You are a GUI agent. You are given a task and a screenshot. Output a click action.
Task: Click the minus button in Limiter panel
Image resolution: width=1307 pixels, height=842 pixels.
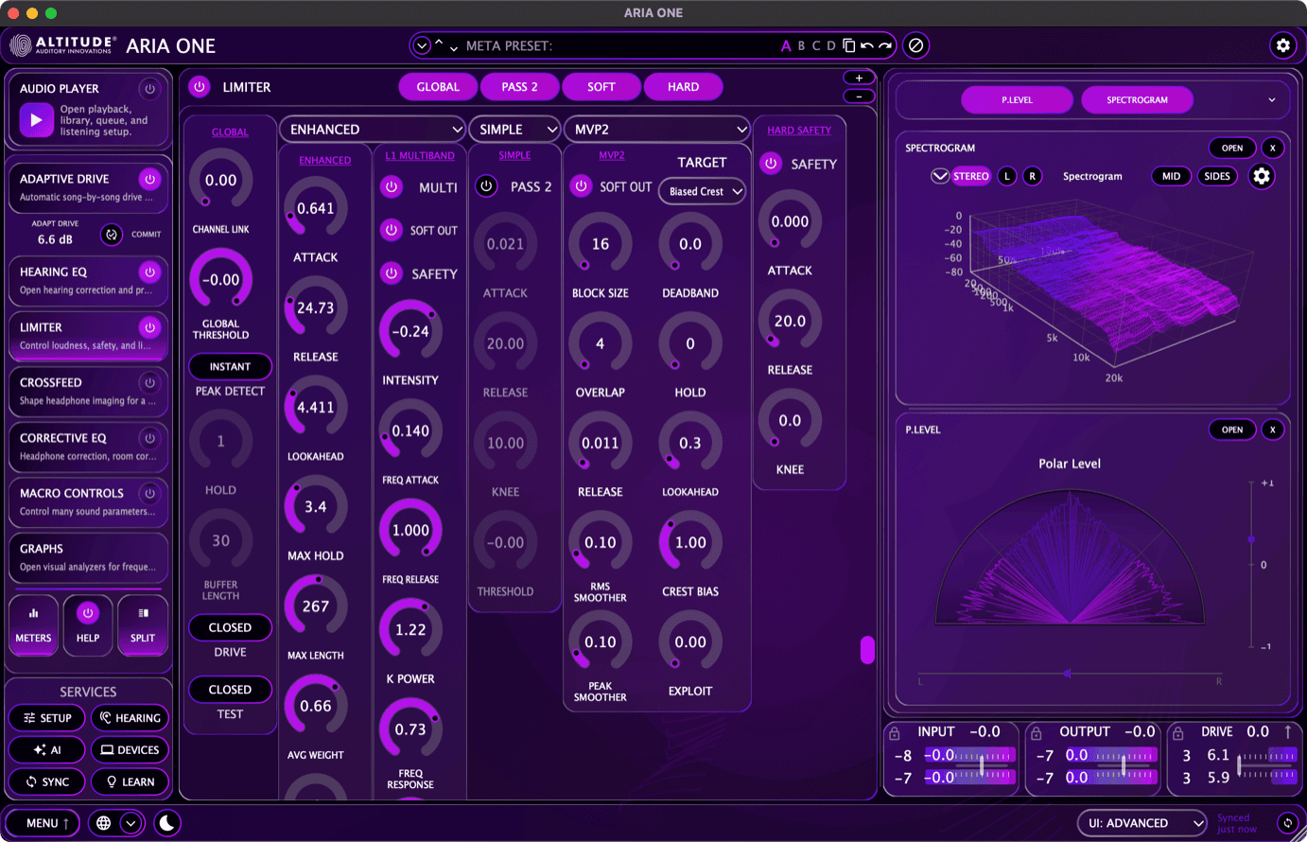859,96
